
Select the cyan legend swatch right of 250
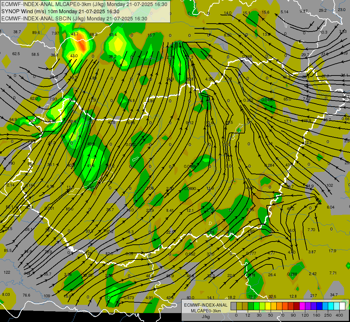click(331, 306)
